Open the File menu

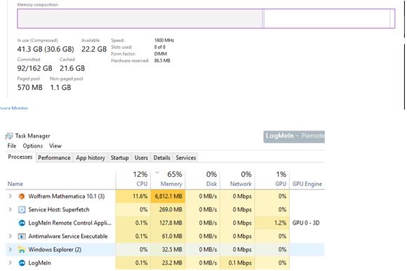pyautogui.click(x=12, y=146)
